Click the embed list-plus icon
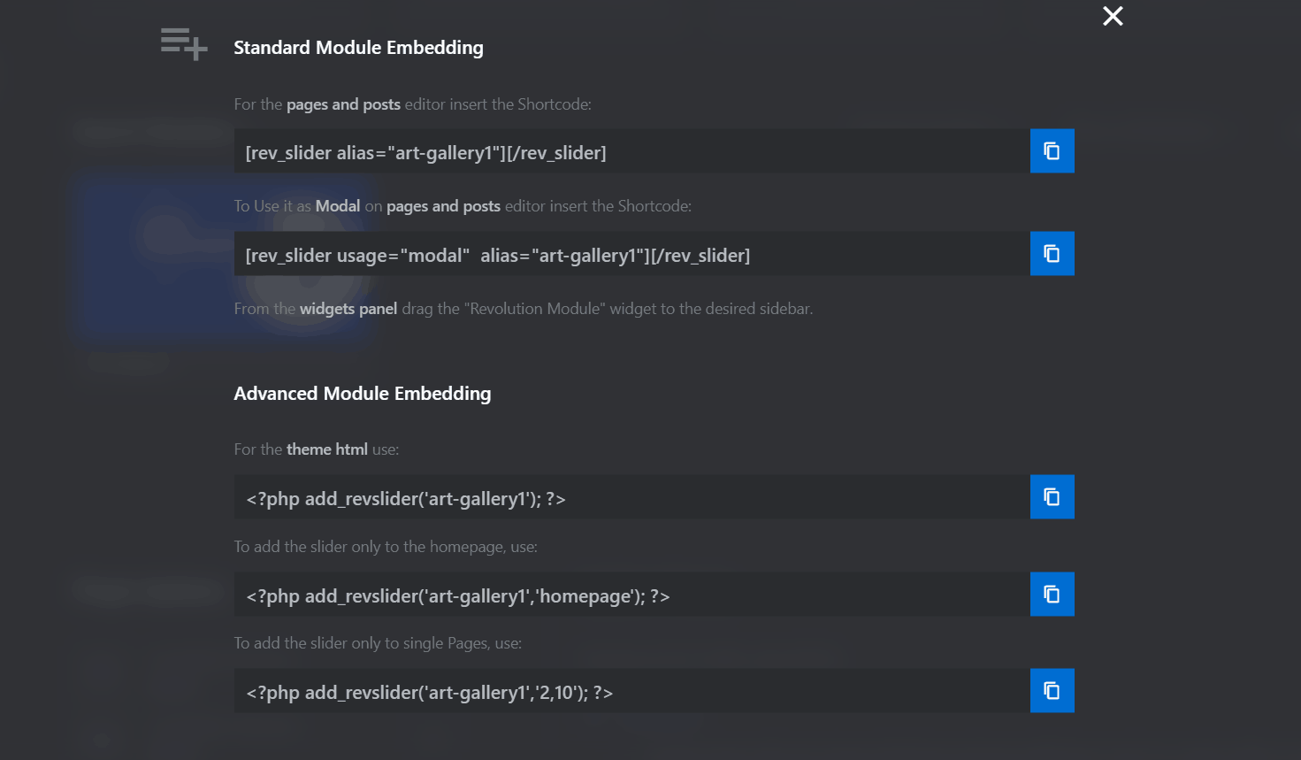1301x760 pixels. 184,43
